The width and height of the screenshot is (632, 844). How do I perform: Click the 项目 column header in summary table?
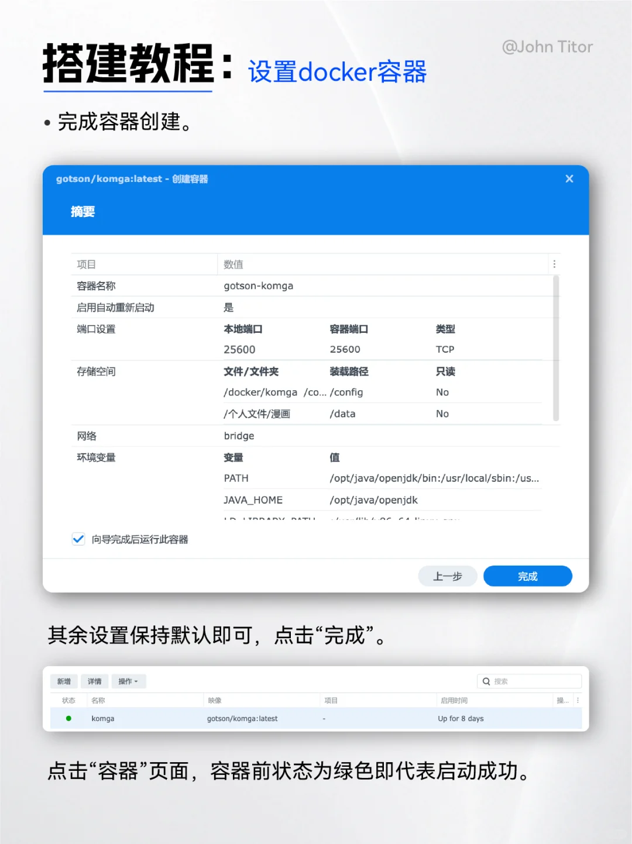[87, 264]
